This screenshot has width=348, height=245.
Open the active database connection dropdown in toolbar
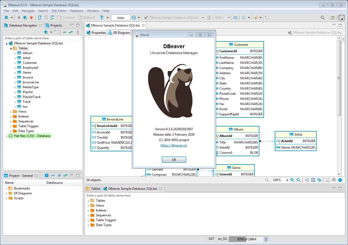pyautogui.click(x=203, y=18)
